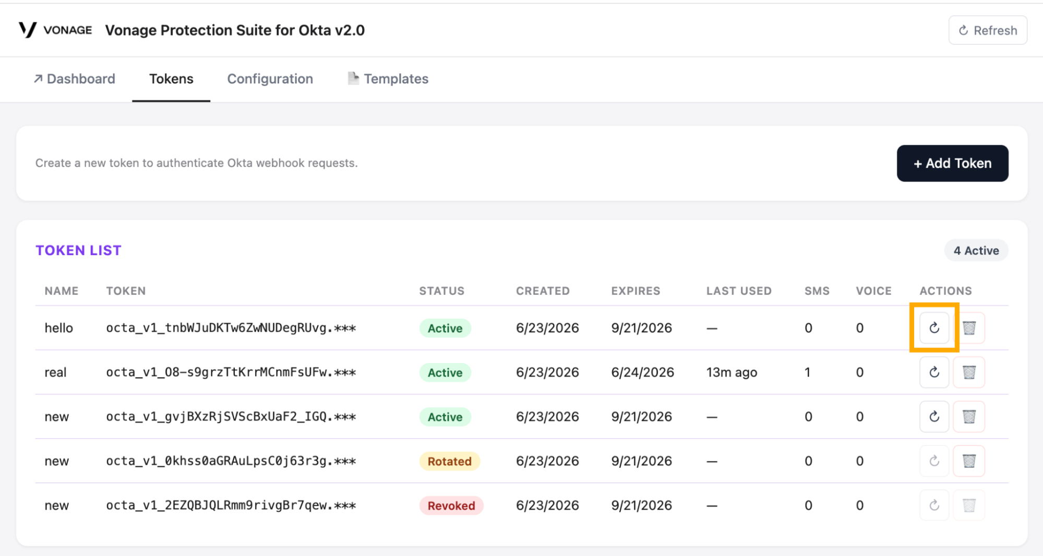1043x556 pixels.
Task: Click the "4 Active" badge
Action: (976, 250)
